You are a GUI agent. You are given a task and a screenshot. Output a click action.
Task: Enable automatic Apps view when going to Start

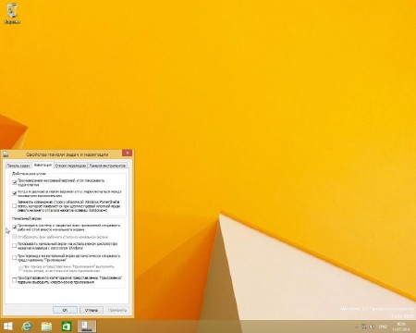pyautogui.click(x=14, y=258)
